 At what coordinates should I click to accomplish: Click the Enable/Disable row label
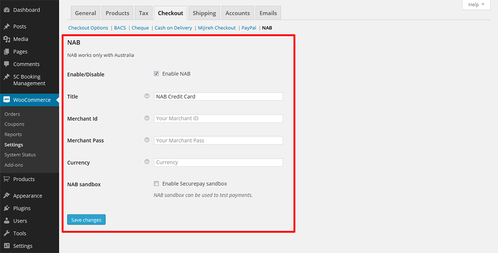point(86,75)
